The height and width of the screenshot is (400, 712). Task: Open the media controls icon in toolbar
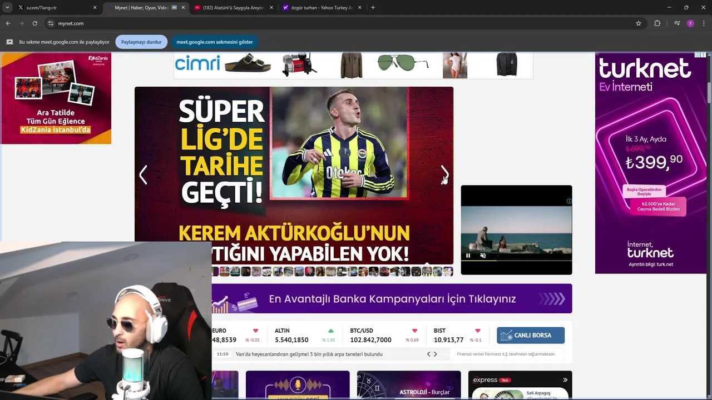pyautogui.click(x=677, y=23)
